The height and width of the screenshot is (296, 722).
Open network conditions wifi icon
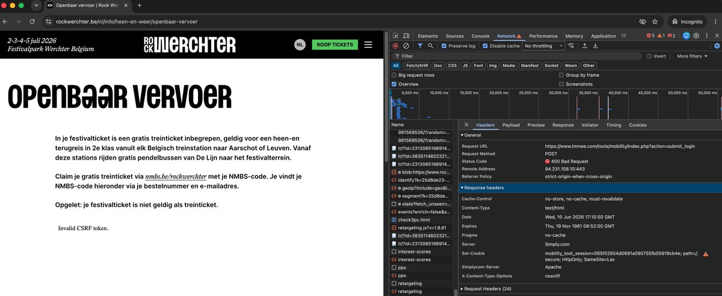click(571, 46)
